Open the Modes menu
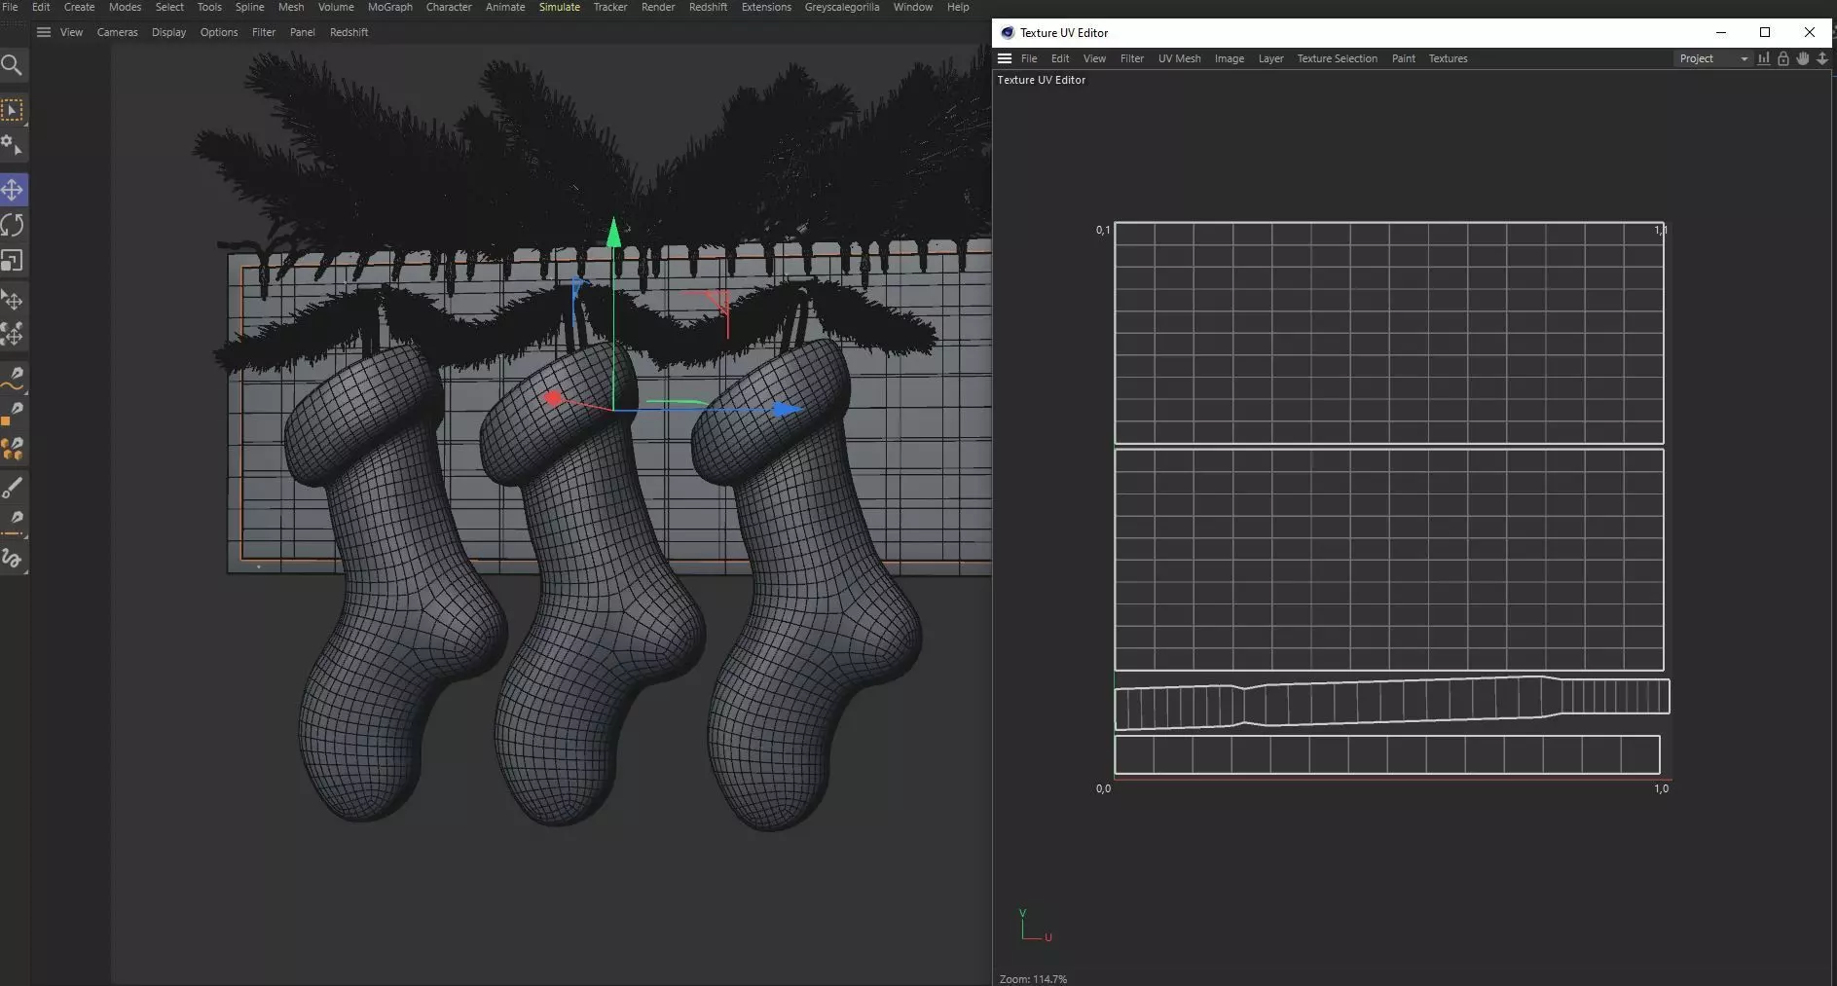The height and width of the screenshot is (986, 1837). coord(125,7)
